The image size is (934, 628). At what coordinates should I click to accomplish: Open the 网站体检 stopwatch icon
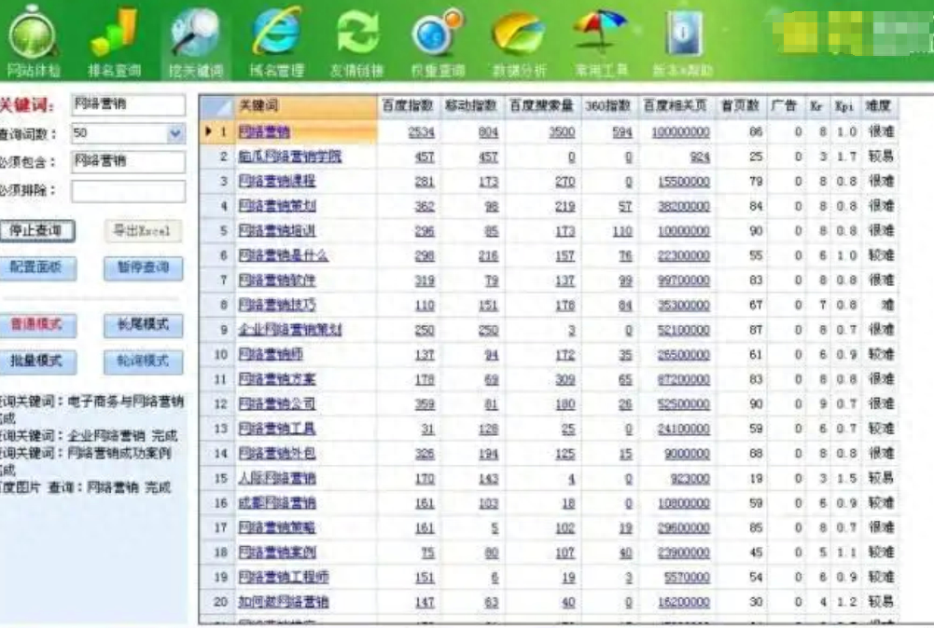point(34,35)
